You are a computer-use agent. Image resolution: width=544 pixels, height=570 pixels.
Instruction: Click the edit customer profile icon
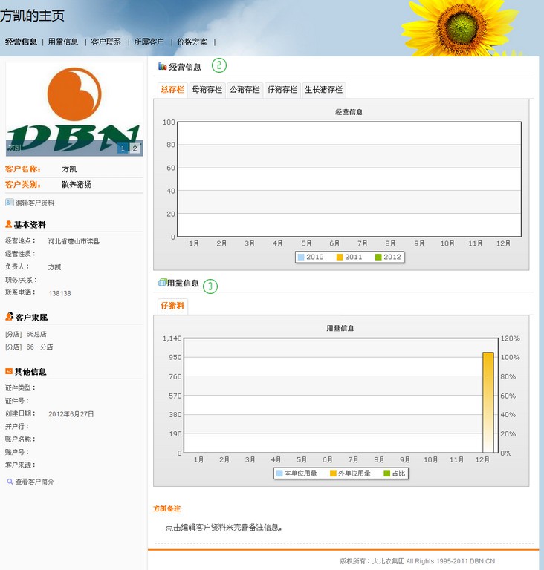click(10, 203)
